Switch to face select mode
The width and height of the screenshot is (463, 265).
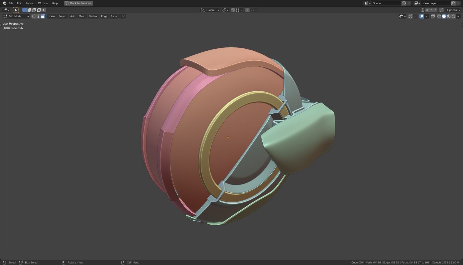(43, 16)
